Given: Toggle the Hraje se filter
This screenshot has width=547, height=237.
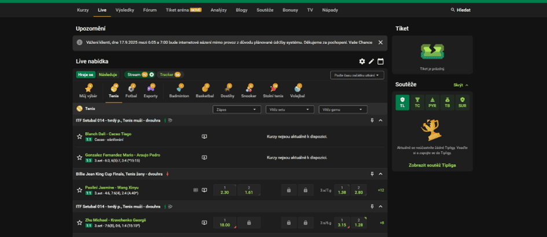Looking at the screenshot, I should pos(86,75).
